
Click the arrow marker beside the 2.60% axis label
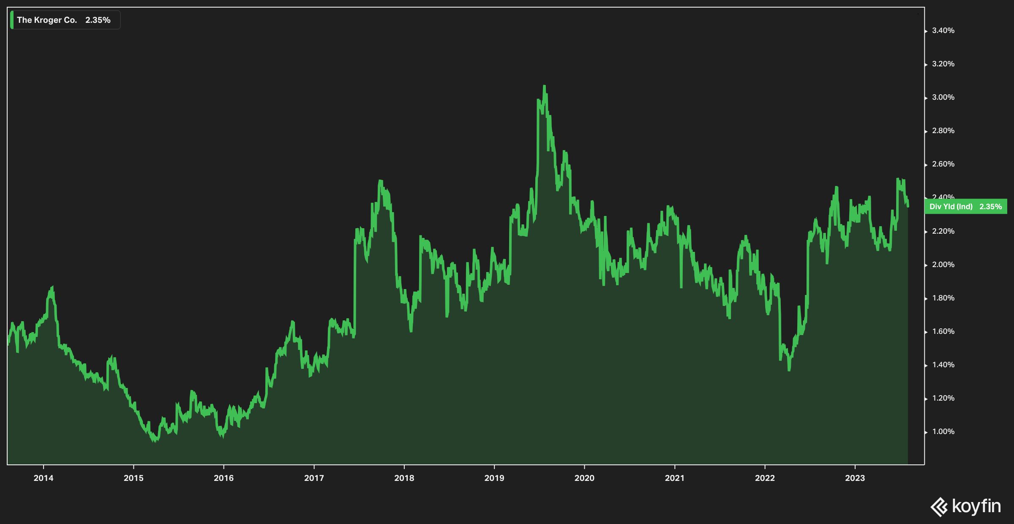[x=926, y=164]
